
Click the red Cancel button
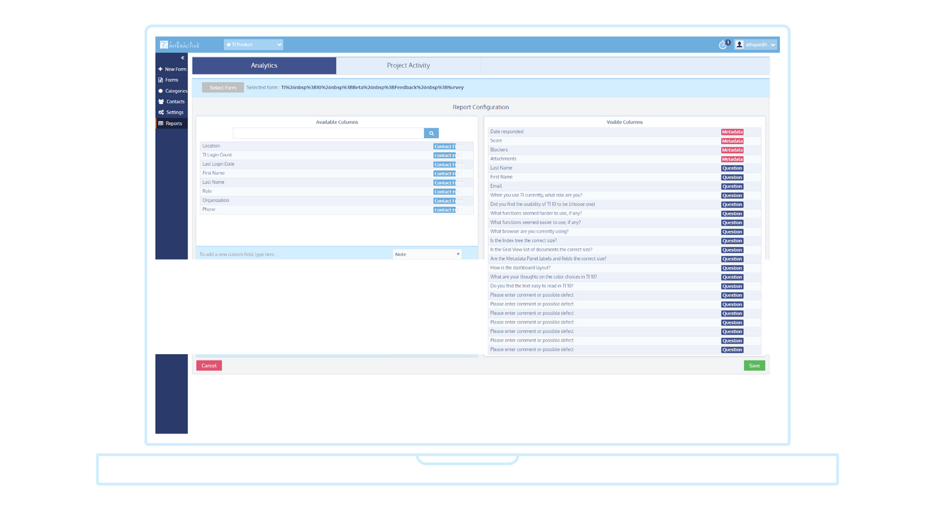209,366
